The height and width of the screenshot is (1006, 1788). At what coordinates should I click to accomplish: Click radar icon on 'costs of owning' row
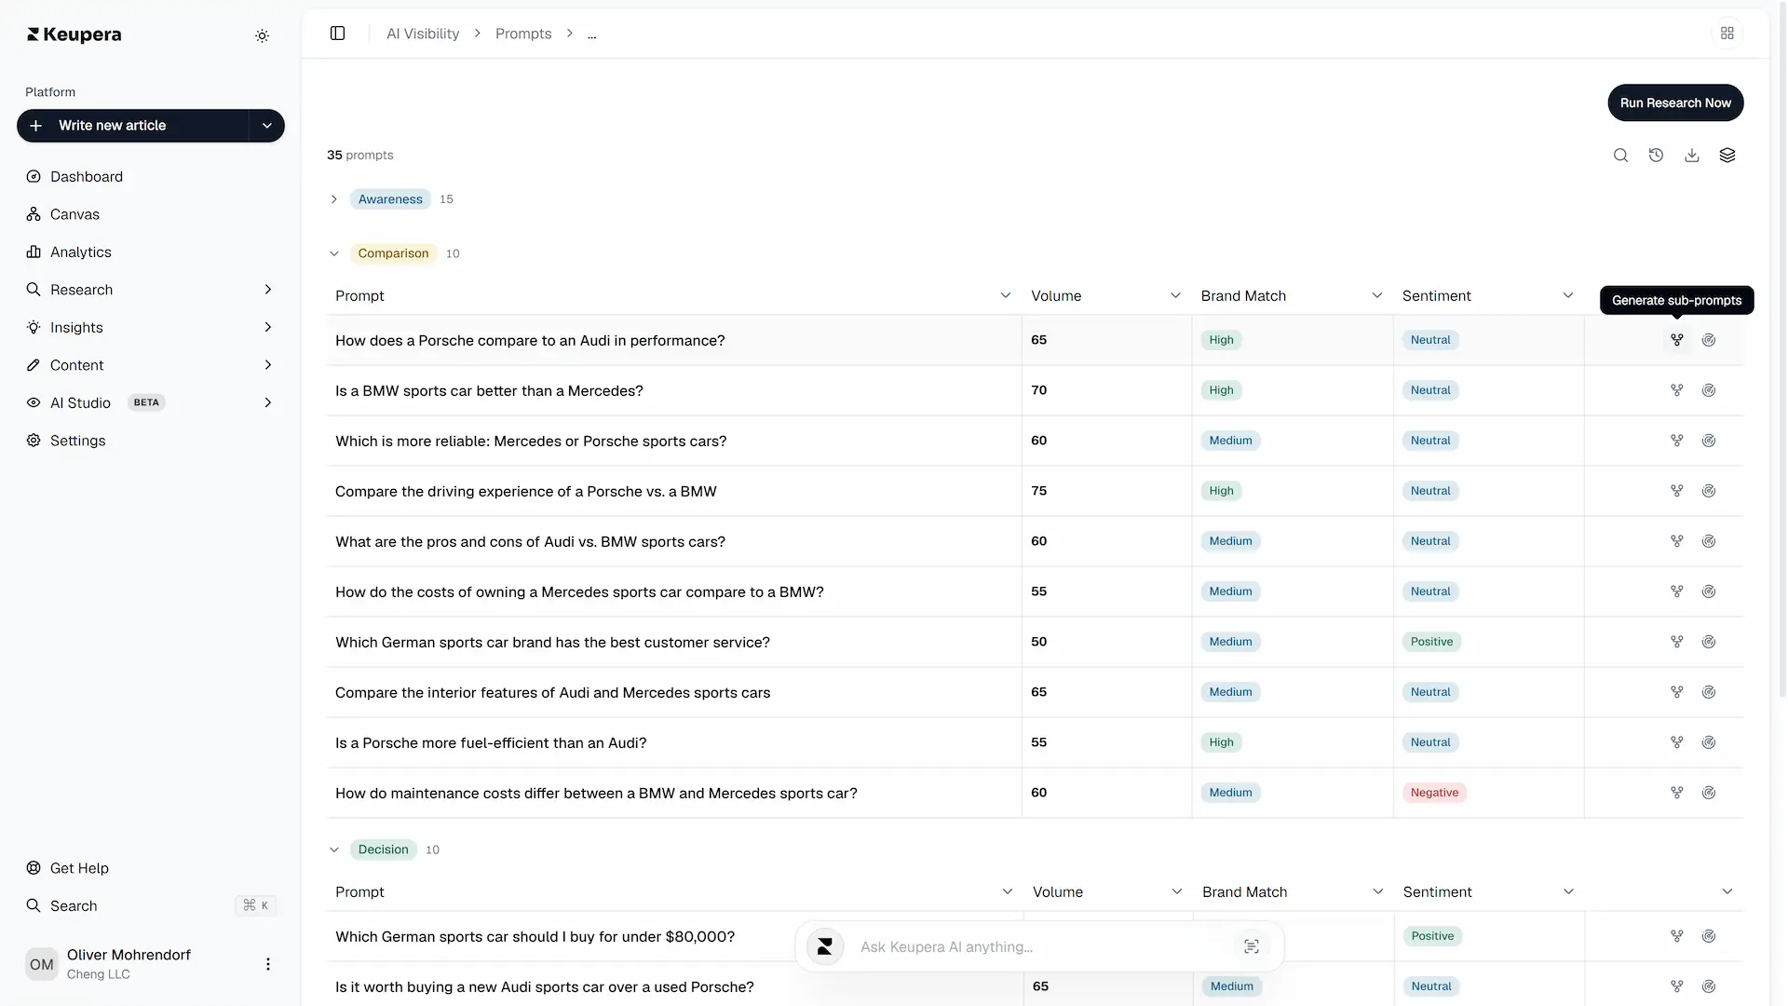[1709, 591]
